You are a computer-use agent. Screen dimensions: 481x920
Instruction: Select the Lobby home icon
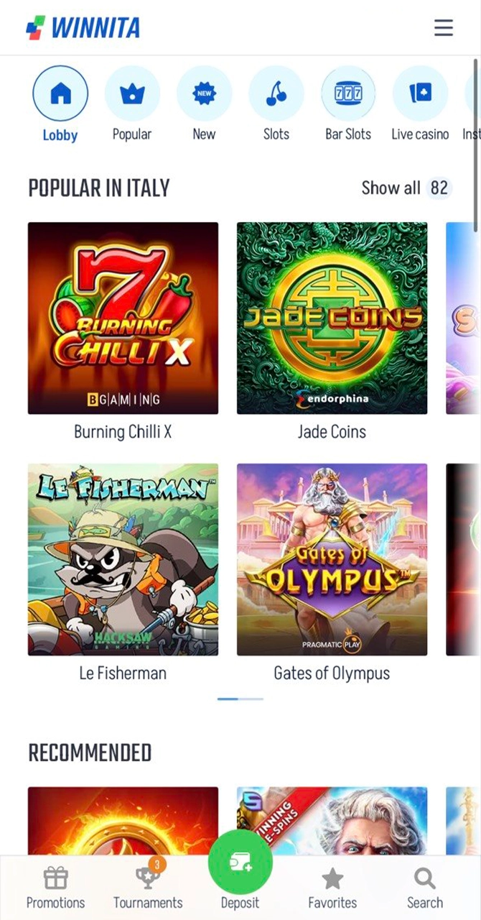[x=60, y=93]
